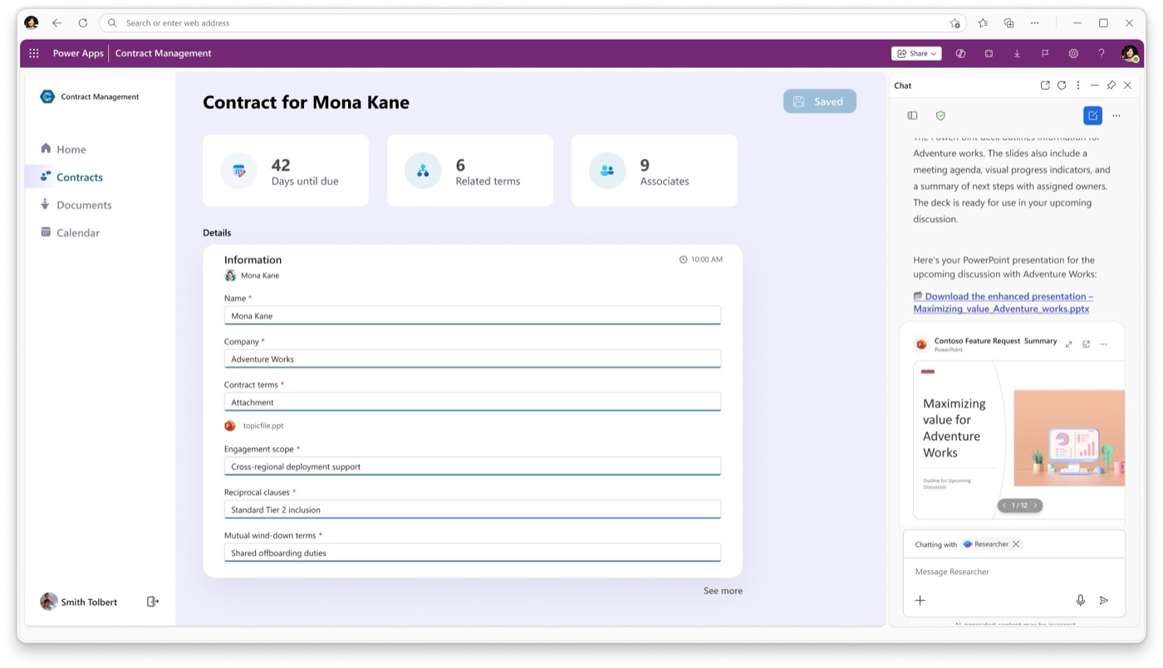Click the green shield protection icon
The image size is (1163, 668).
[940, 115]
